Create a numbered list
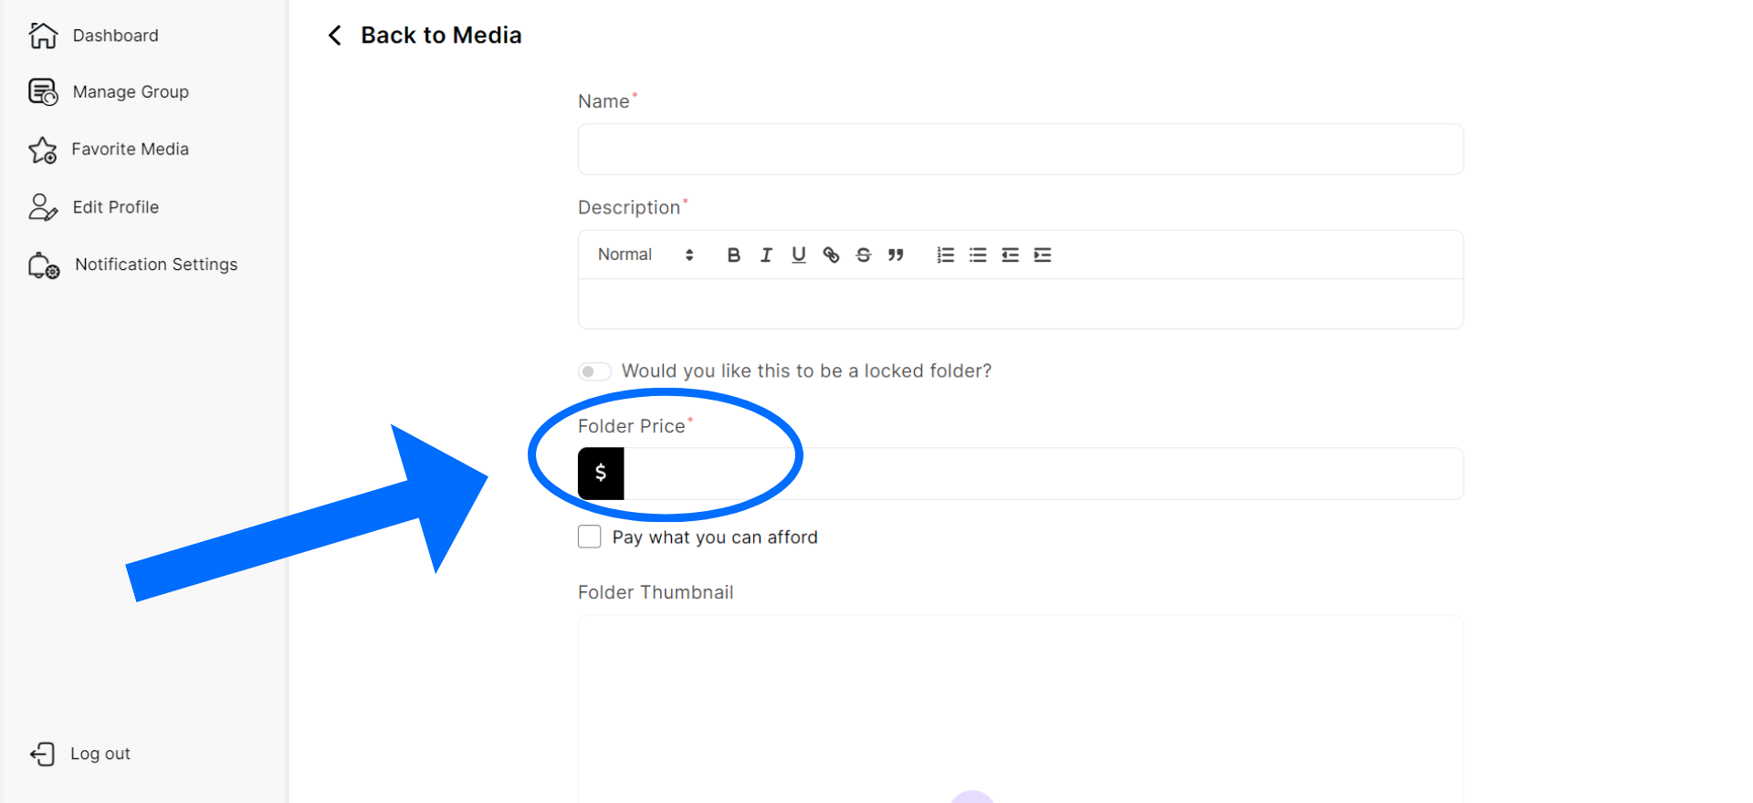This screenshot has width=1753, height=803. click(x=945, y=255)
